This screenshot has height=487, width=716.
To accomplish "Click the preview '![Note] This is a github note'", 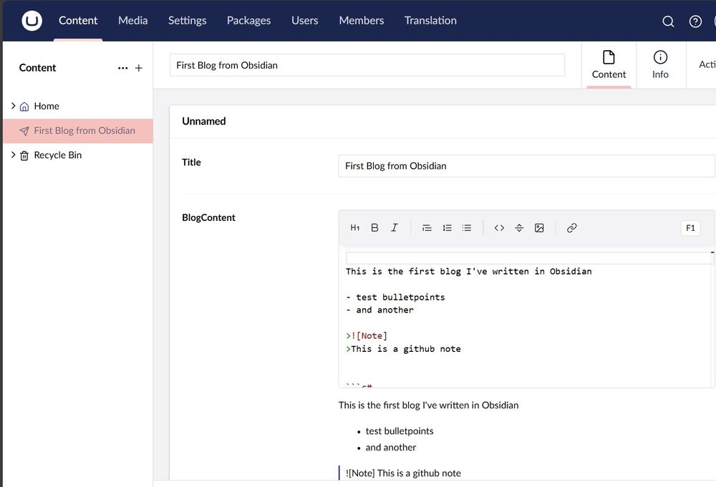I will click(x=403, y=473).
